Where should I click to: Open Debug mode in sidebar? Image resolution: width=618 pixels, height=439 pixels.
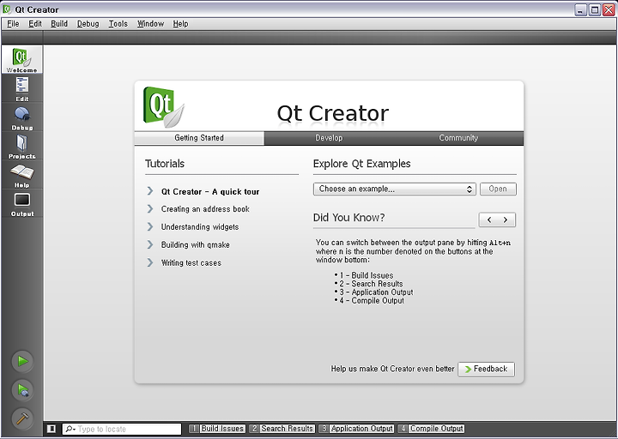click(x=21, y=117)
